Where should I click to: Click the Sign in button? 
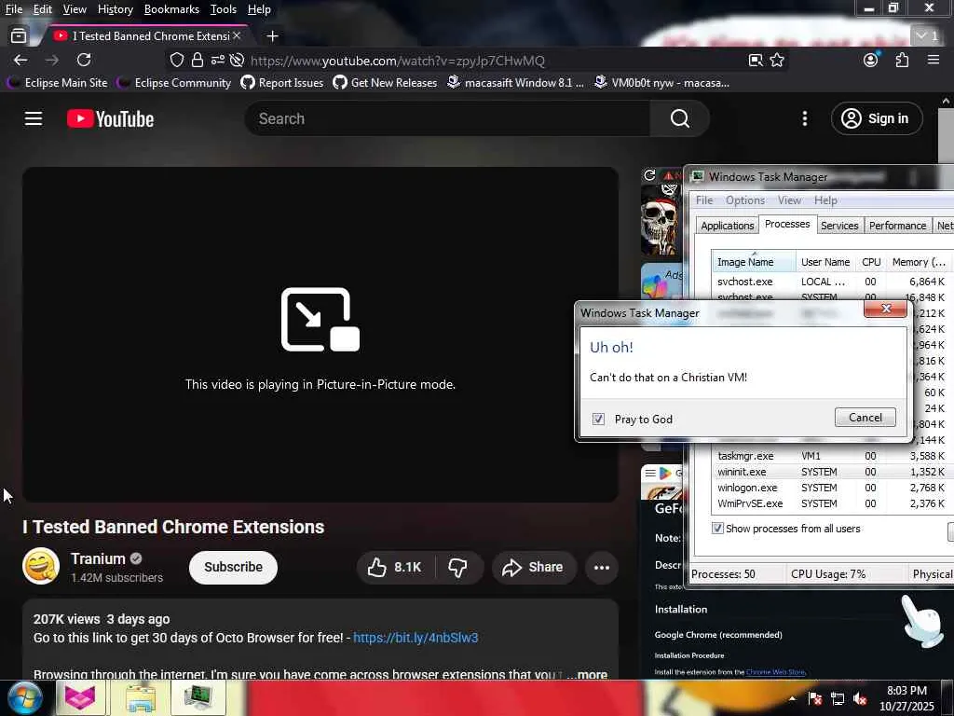click(x=877, y=118)
